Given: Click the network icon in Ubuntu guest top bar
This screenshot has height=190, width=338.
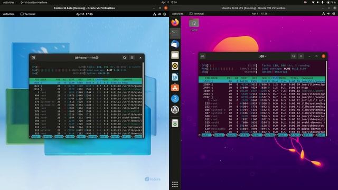Looking at the screenshot, I should coord(324,13).
